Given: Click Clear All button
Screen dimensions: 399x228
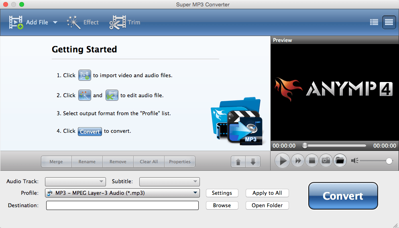Looking at the screenshot, I should point(149,162).
